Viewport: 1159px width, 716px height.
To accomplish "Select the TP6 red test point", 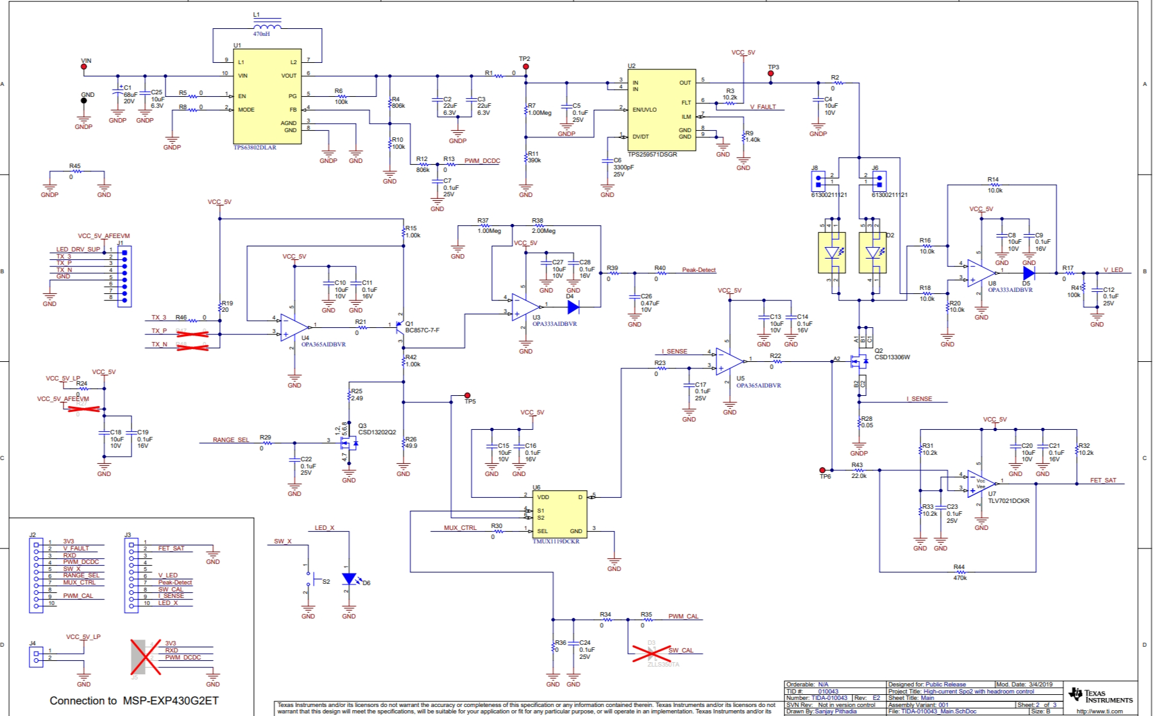I will 822,470.
